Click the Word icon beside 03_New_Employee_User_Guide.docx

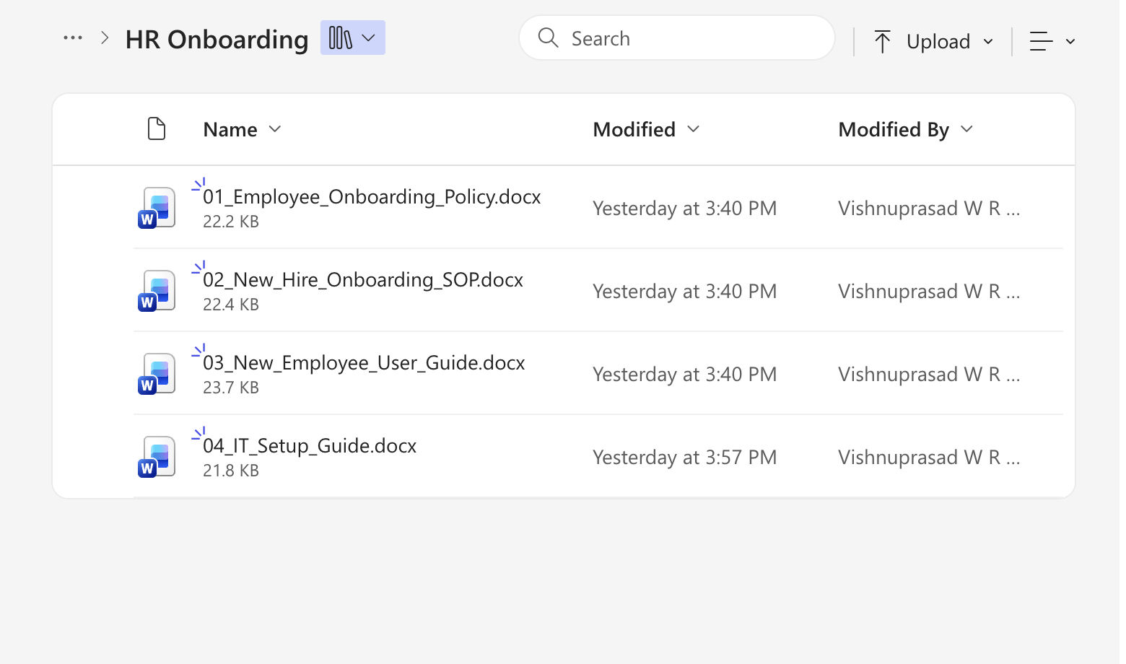(156, 374)
